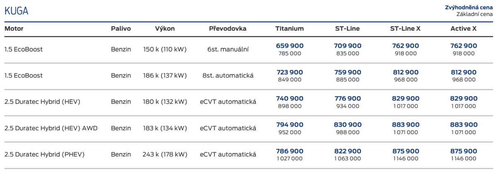
Task: Click the Palivo column header
Action: tap(121, 29)
